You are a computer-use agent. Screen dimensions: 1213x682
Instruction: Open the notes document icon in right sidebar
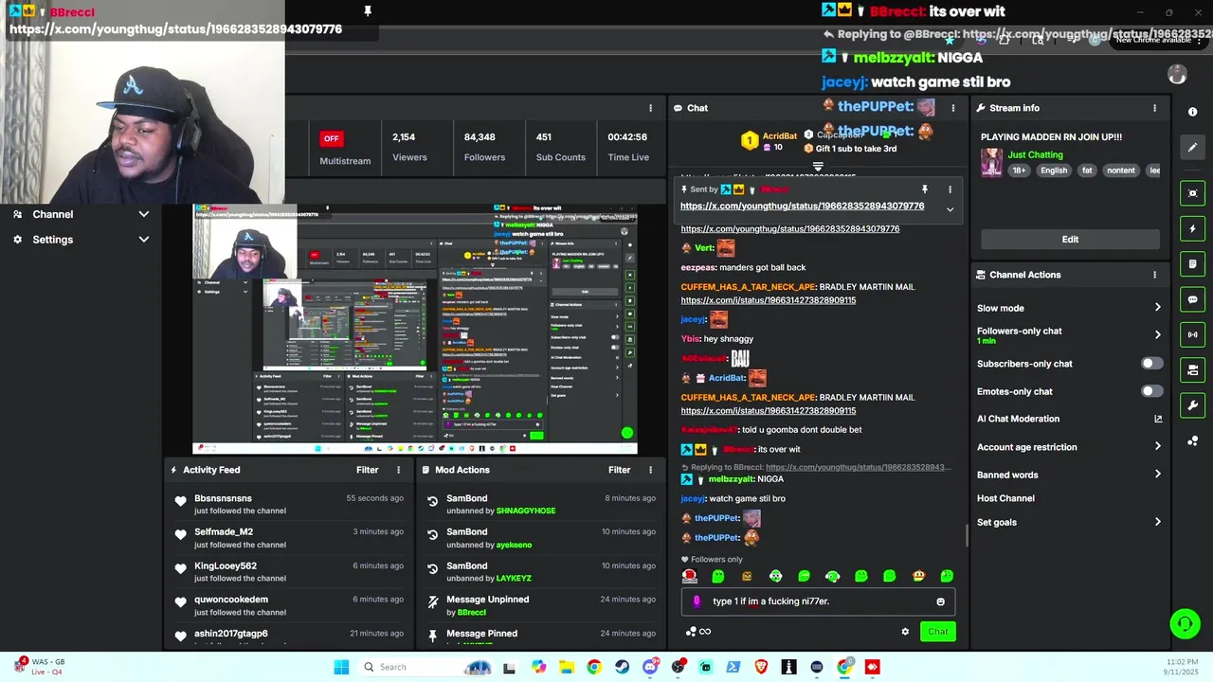[1192, 263]
